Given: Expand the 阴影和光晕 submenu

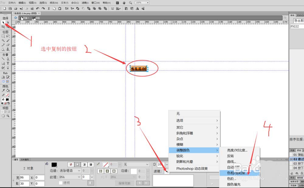Looking at the screenshot, I should (x=194, y=162).
